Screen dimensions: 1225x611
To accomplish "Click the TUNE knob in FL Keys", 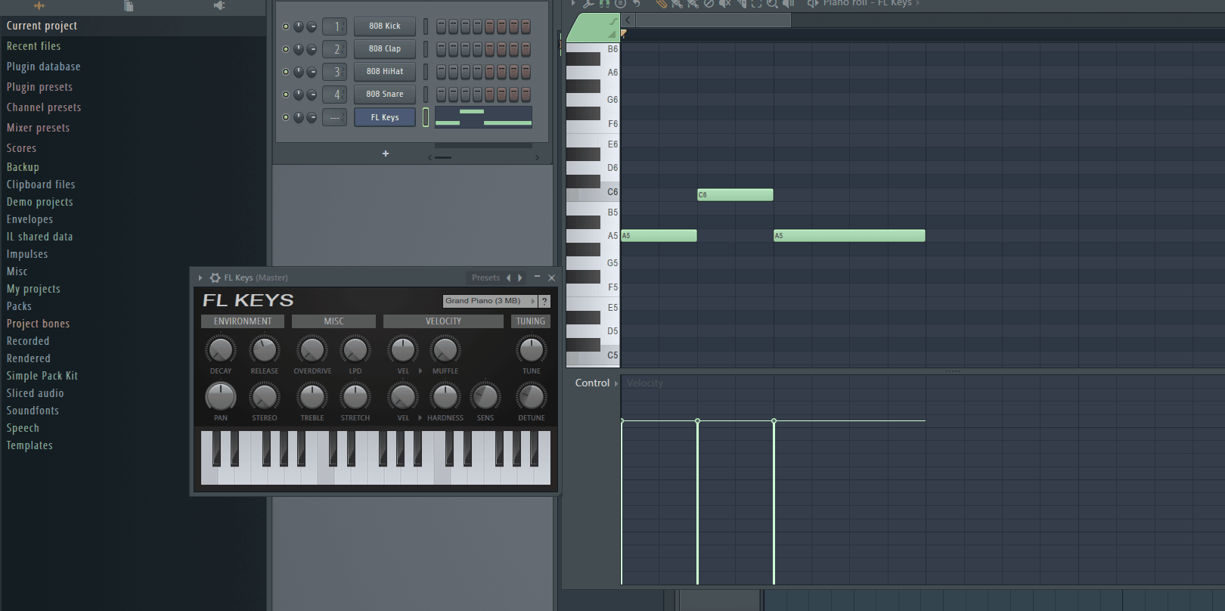I will pos(531,350).
